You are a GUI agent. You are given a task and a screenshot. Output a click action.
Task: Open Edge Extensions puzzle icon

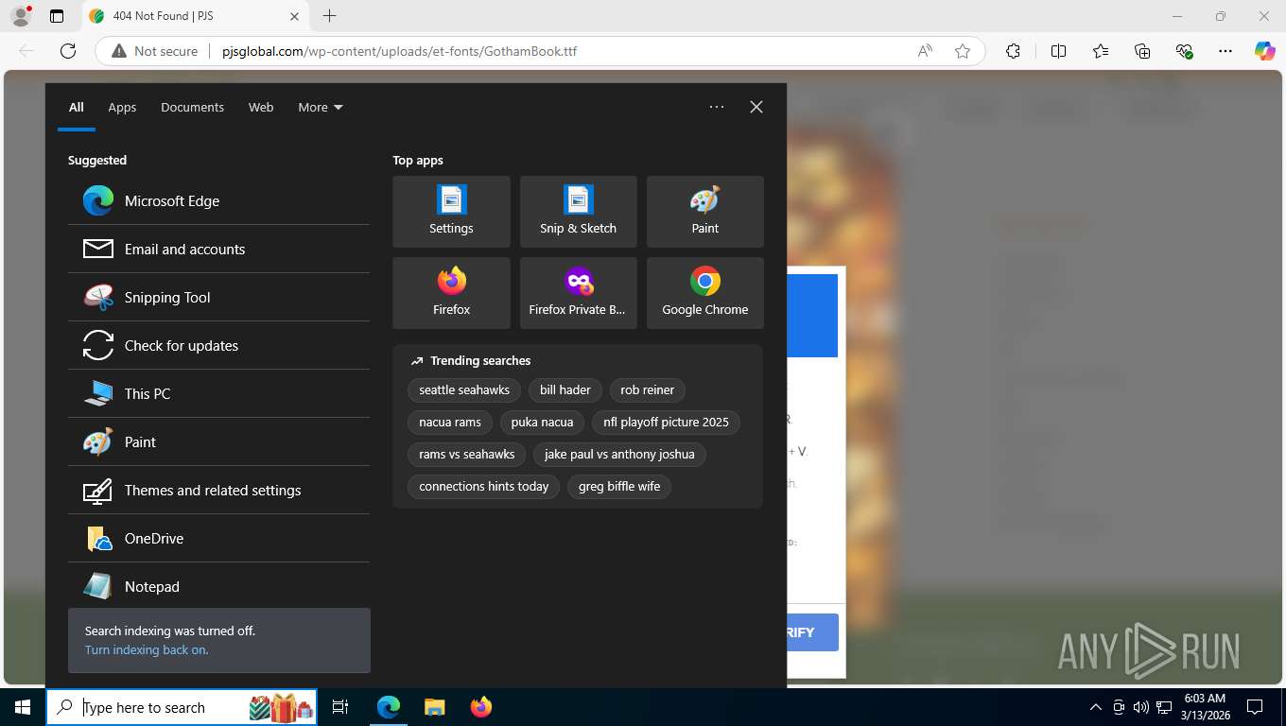[x=1013, y=51]
